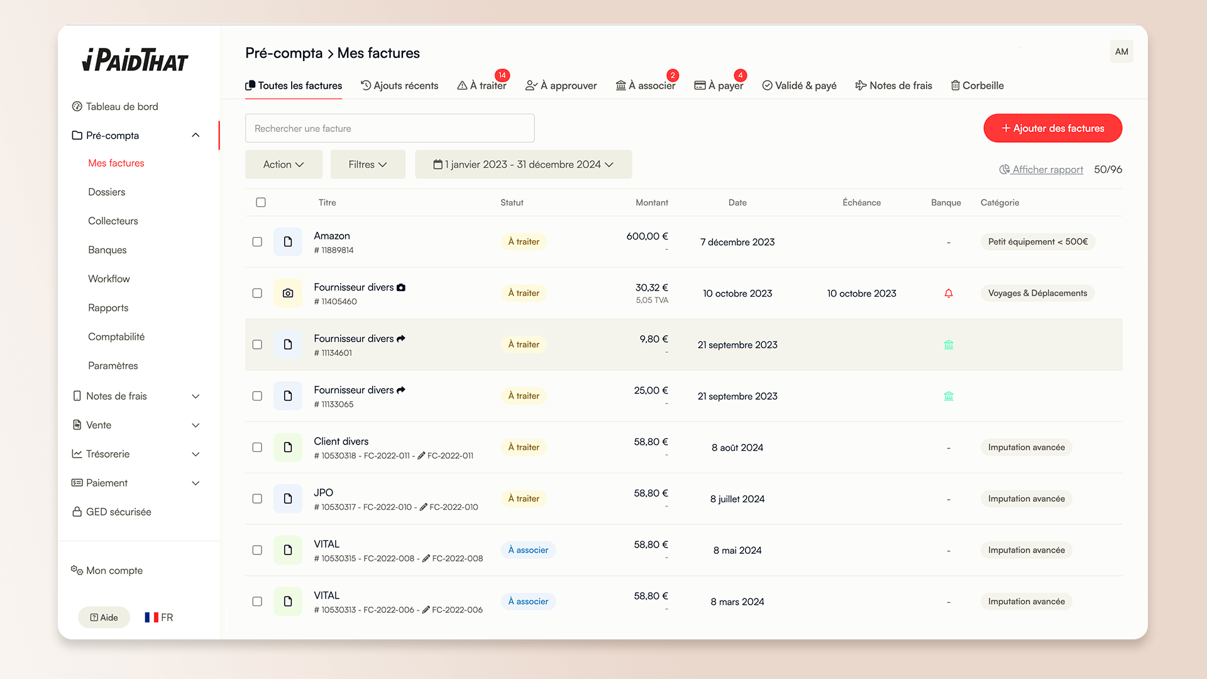
Task: Expand the Paiement sidebar section
Action: [196, 483]
